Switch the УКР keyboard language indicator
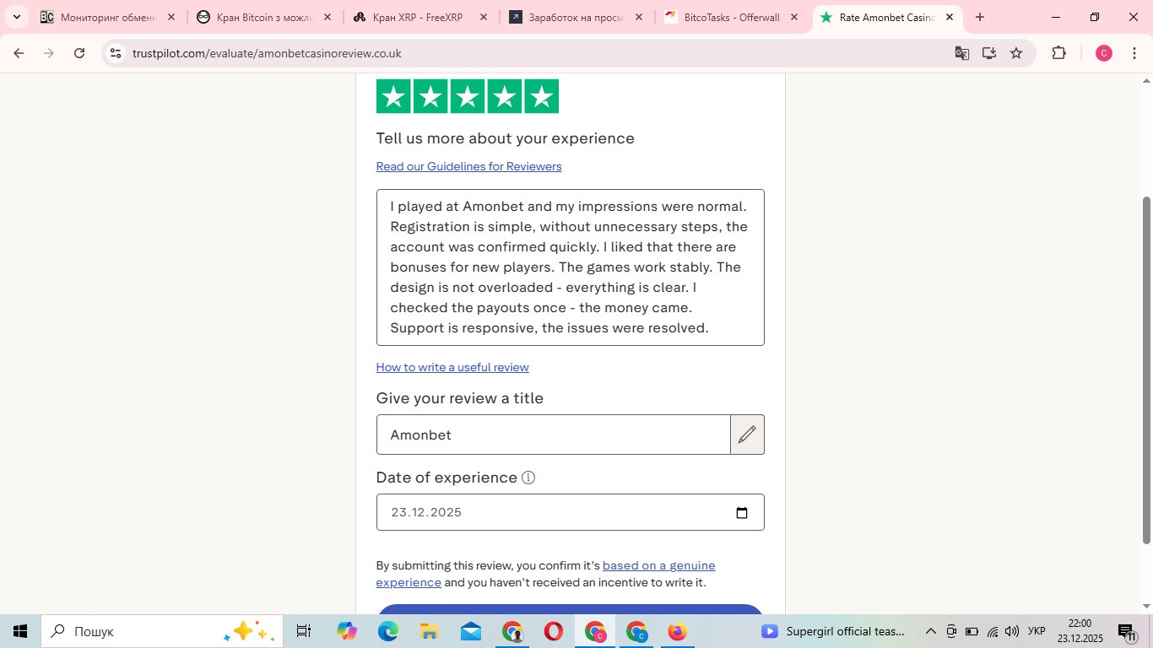This screenshot has width=1153, height=648. (x=1037, y=631)
